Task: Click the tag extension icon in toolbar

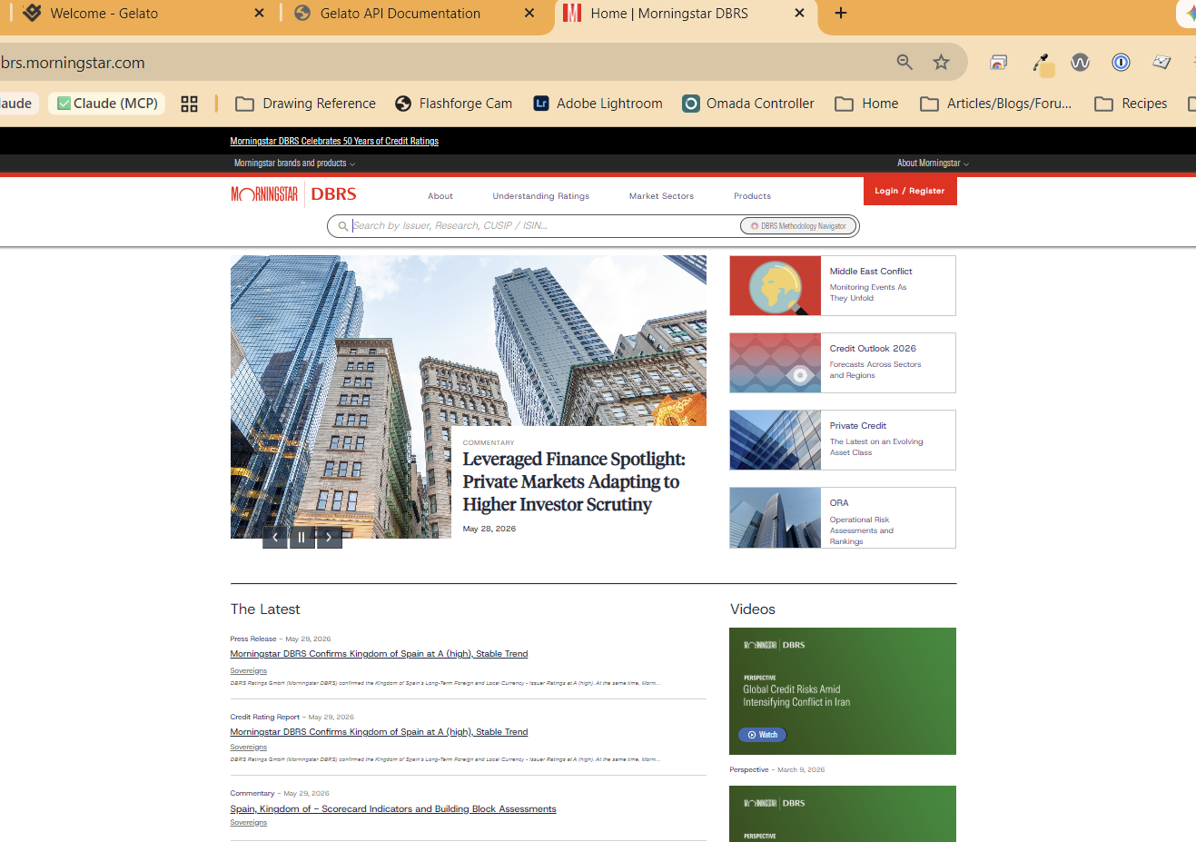Action: point(1161,62)
